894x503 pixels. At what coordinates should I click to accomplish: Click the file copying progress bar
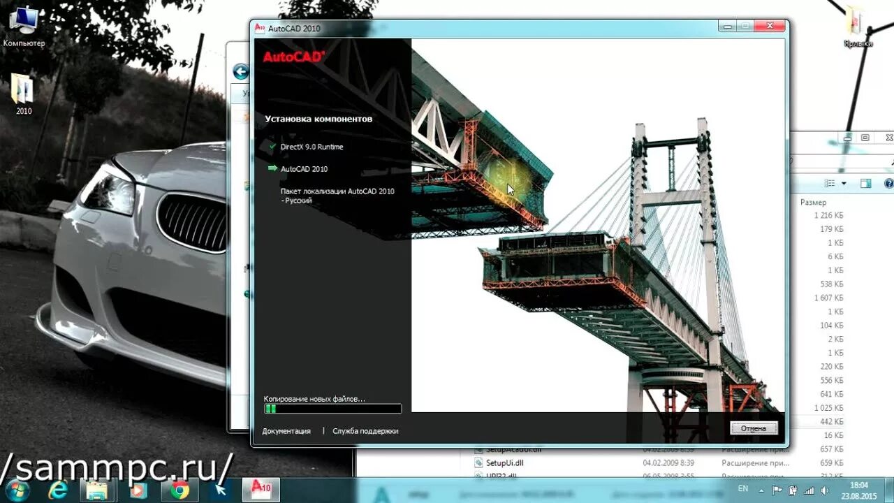(332, 409)
